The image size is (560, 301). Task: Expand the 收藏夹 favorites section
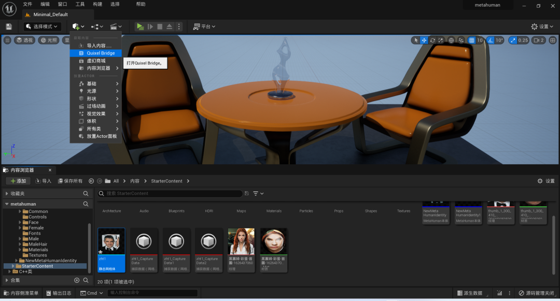pyautogui.click(x=7, y=193)
